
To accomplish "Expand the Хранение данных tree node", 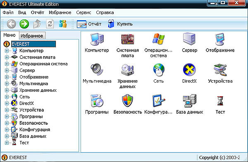I will tap(7, 90).
